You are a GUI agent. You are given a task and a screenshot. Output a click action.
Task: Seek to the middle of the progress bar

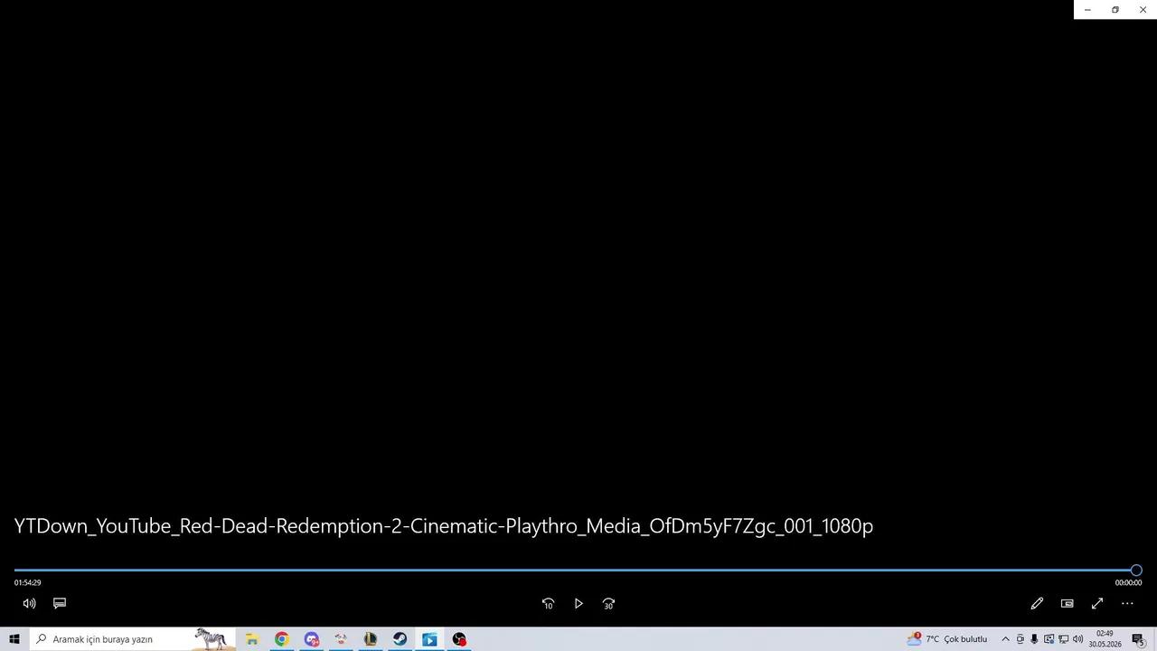coord(575,571)
